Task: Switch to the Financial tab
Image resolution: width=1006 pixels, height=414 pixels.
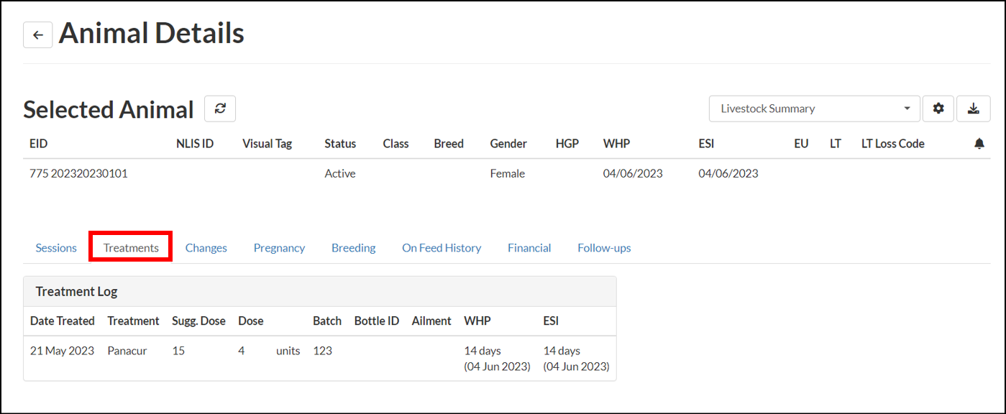Action: [529, 248]
